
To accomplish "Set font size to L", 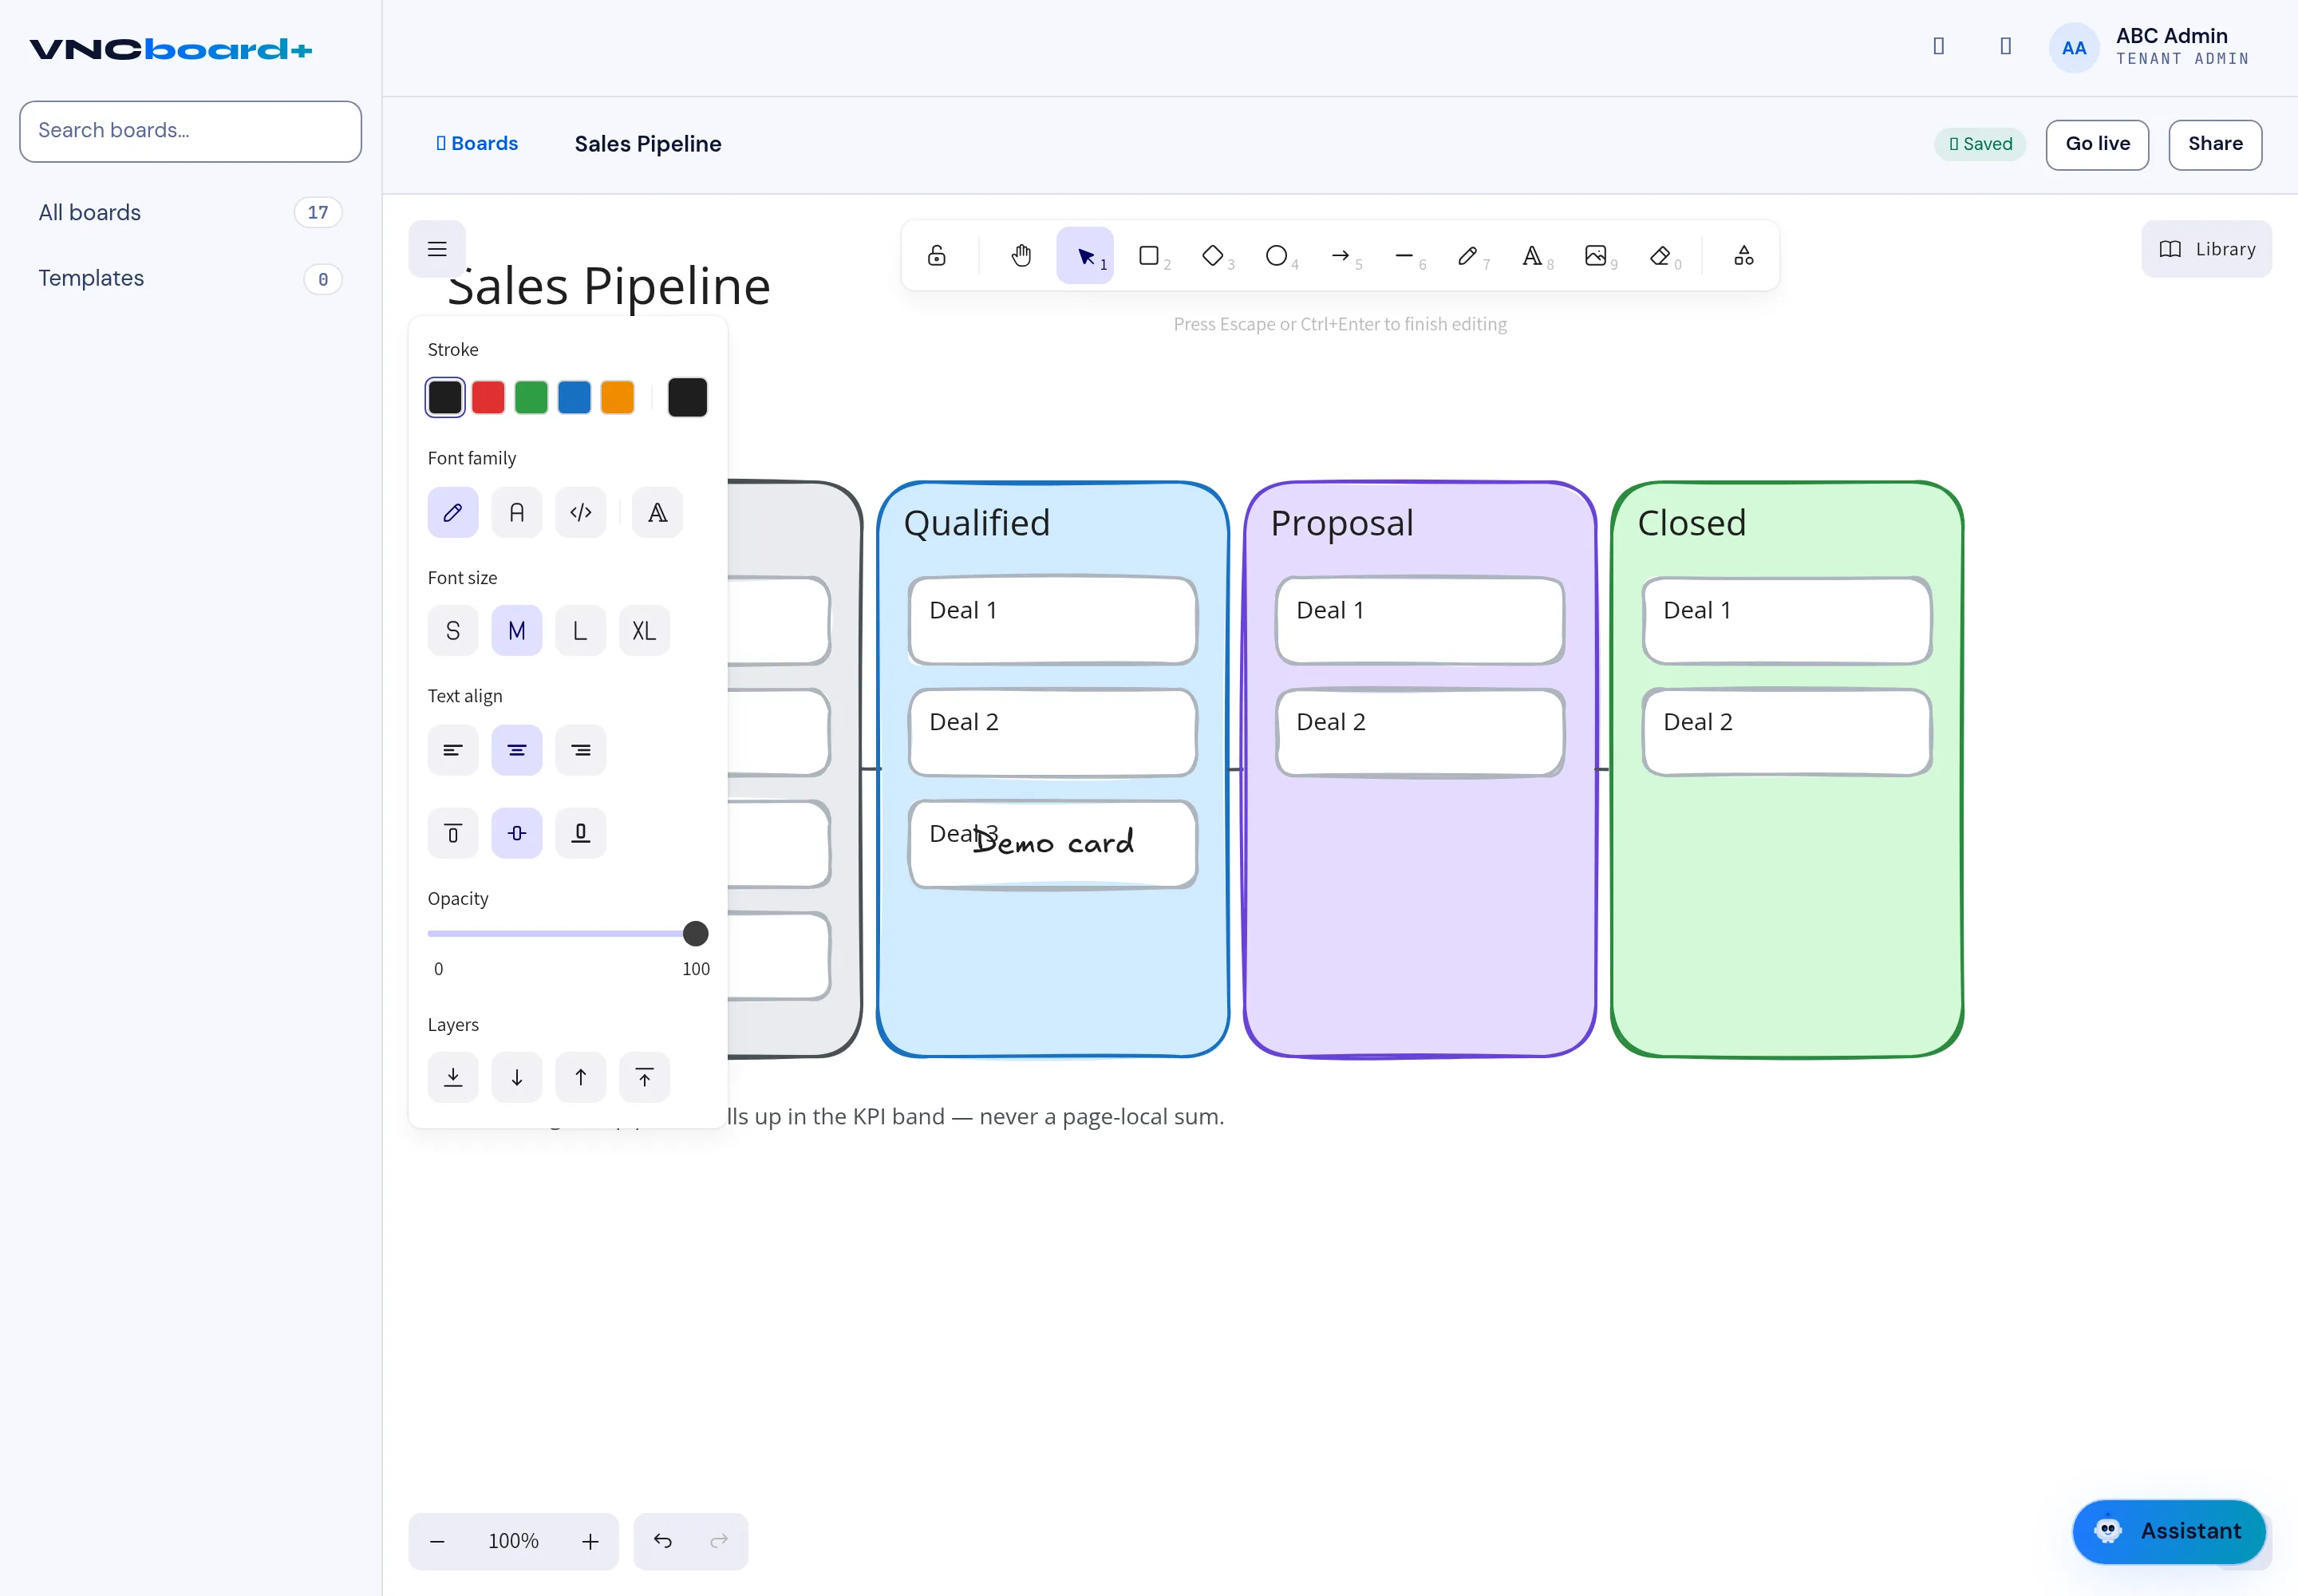I will click(x=581, y=631).
